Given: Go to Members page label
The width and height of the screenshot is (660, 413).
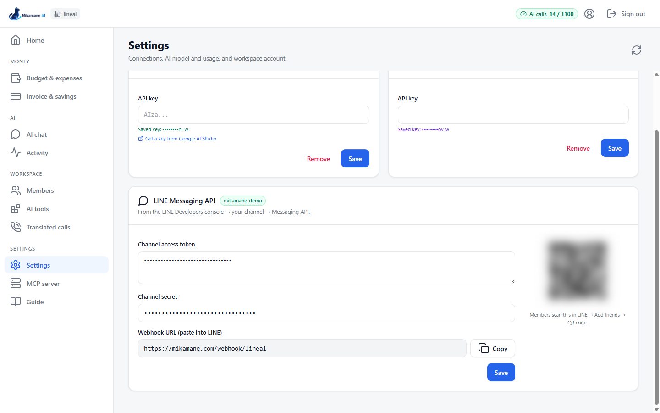Looking at the screenshot, I should click(x=40, y=190).
